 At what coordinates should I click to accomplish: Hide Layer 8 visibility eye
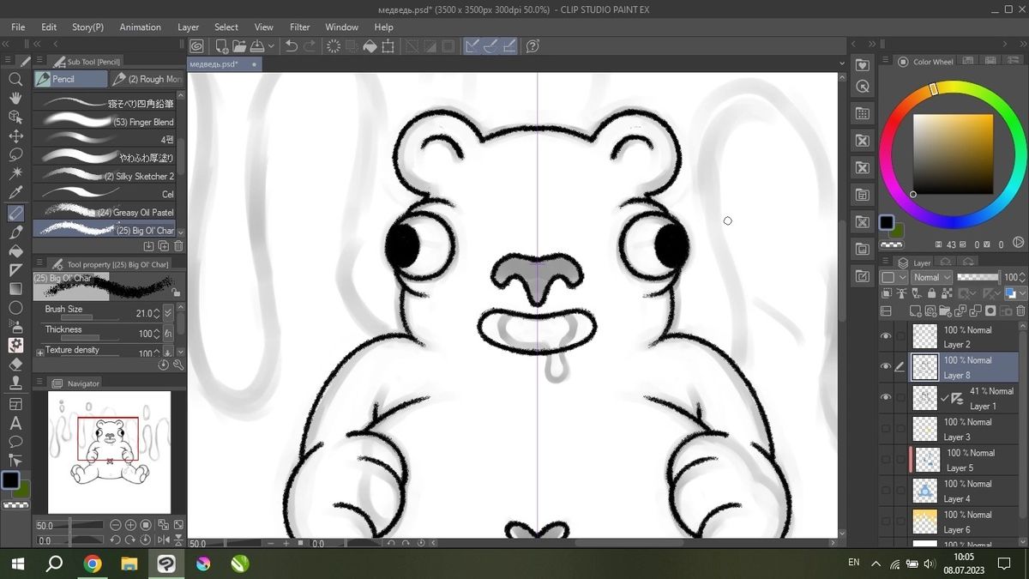point(886,367)
